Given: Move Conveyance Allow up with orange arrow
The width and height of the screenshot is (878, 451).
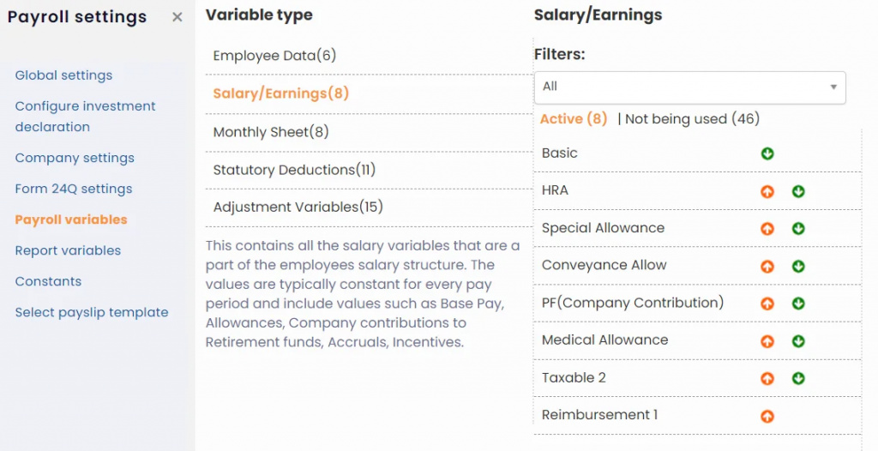Looking at the screenshot, I should point(767,266).
